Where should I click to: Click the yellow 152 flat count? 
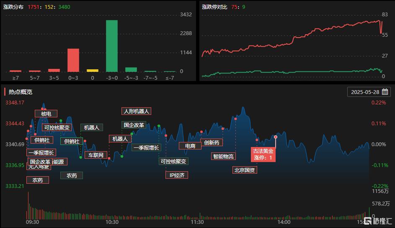pos(49,7)
